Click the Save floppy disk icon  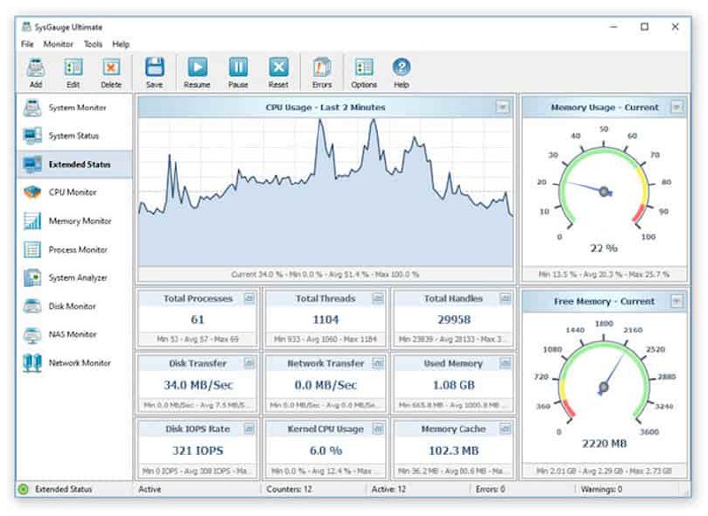[x=154, y=67]
